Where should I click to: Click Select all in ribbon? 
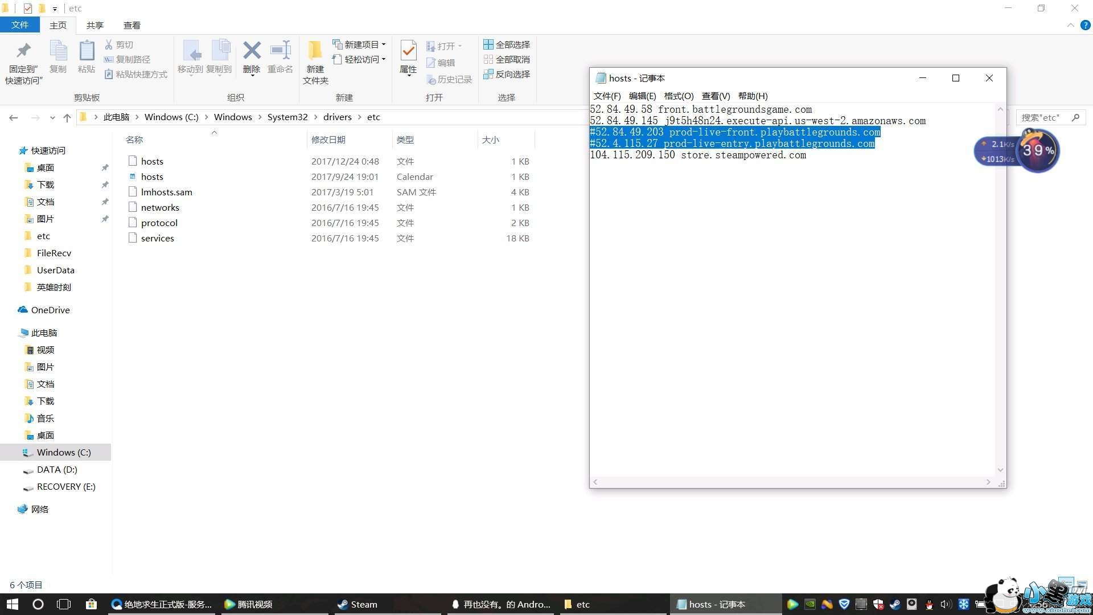[507, 44]
